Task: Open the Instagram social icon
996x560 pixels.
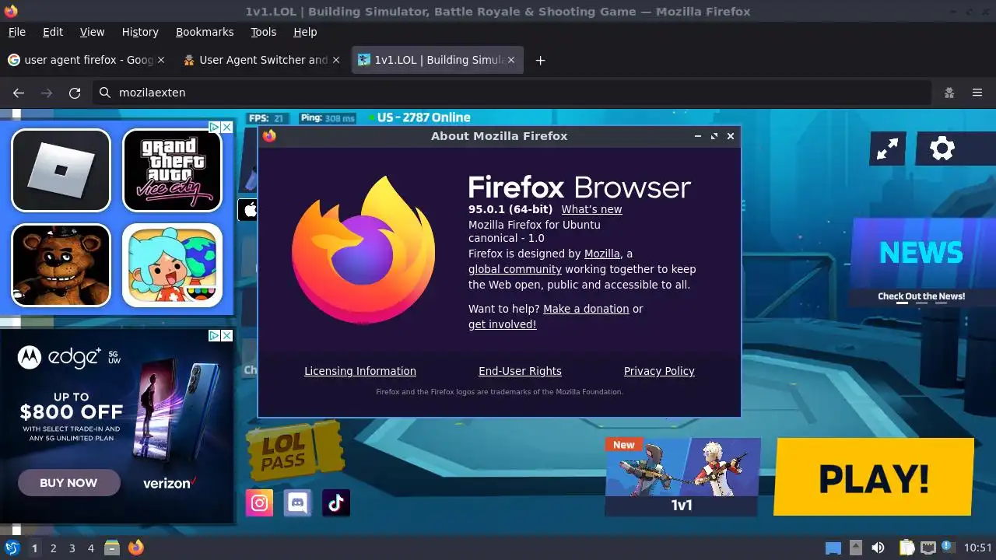Action: [x=260, y=503]
